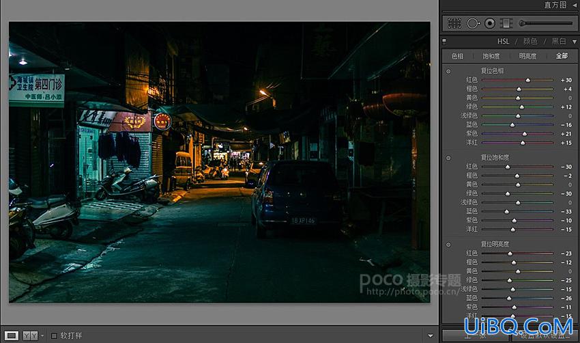Adjust the hue 洋红 slider

523,143
